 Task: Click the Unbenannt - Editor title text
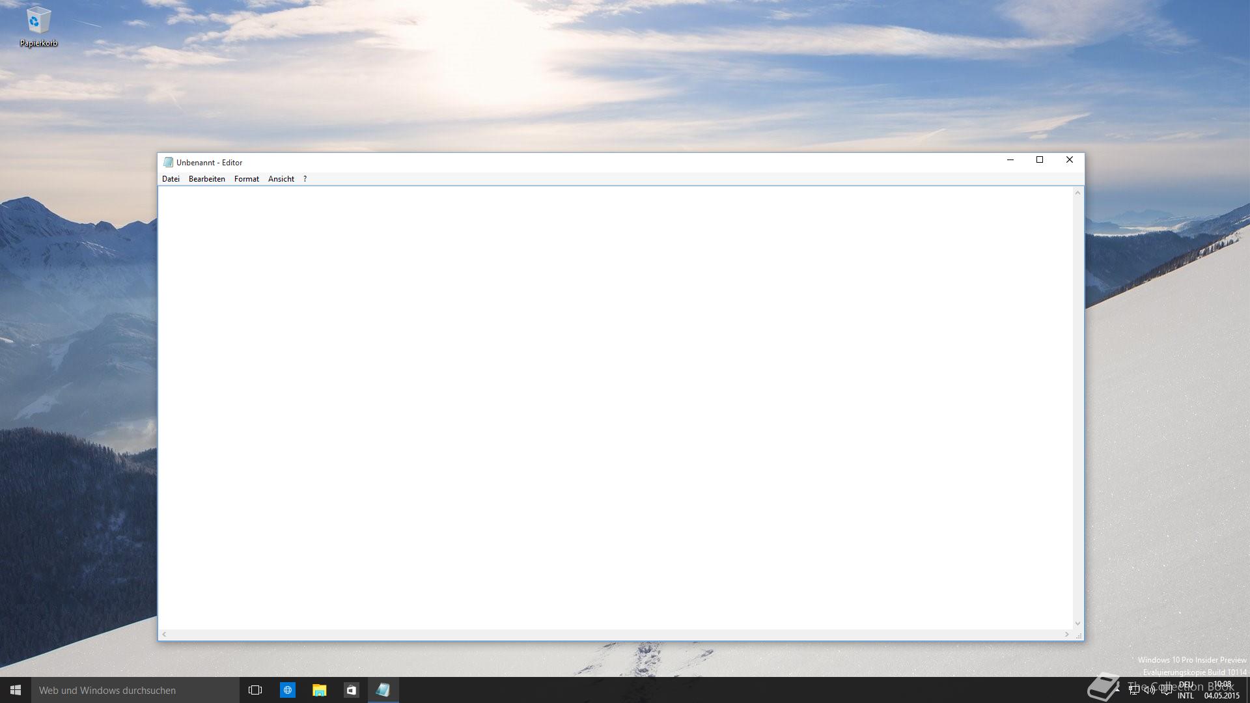coord(209,163)
